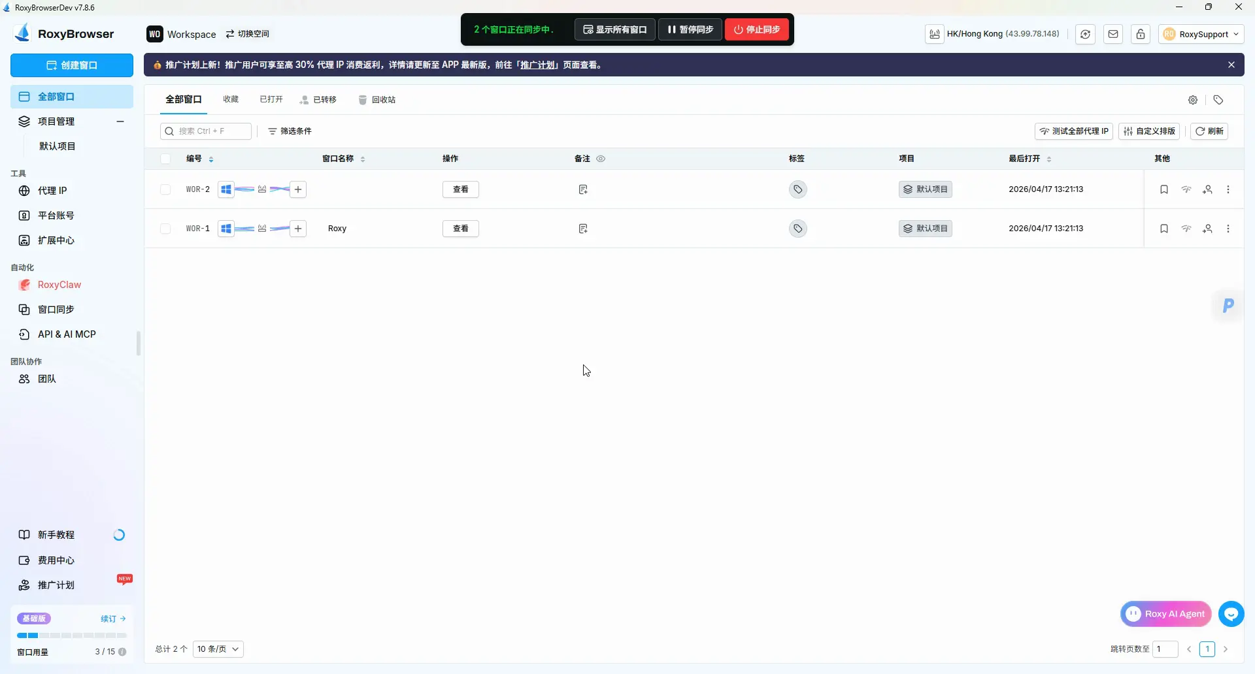Check the WOR-1 row checkbox
Screen dimensions: 1255x674
(x=165, y=229)
